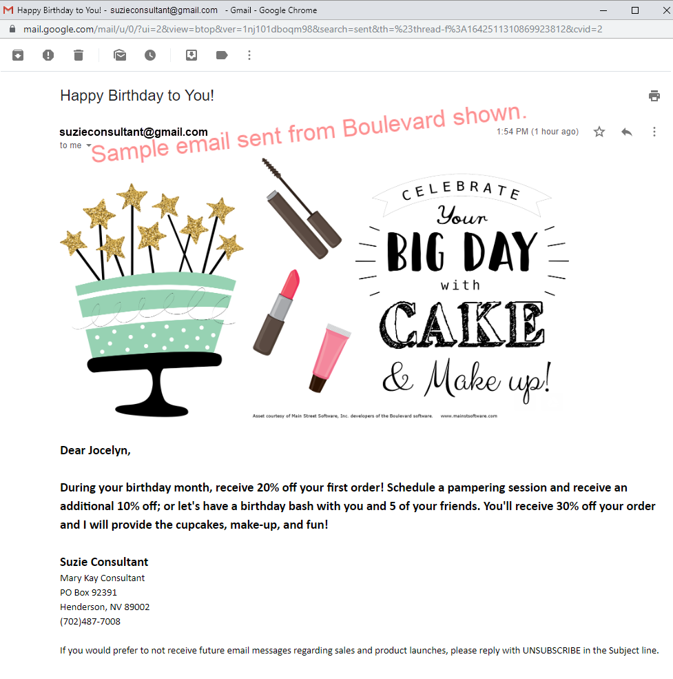Print the message with the printer icon

[x=654, y=96]
